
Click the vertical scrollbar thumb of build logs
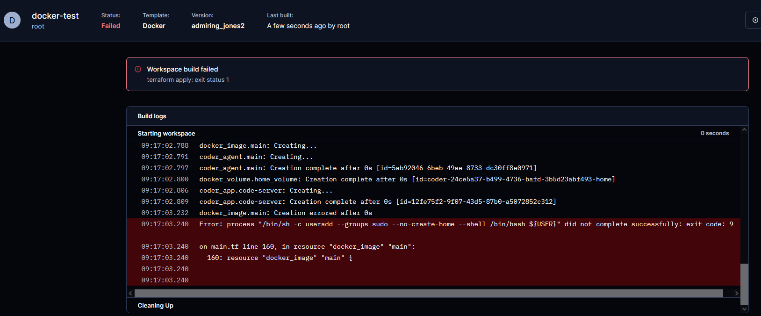tap(744, 284)
